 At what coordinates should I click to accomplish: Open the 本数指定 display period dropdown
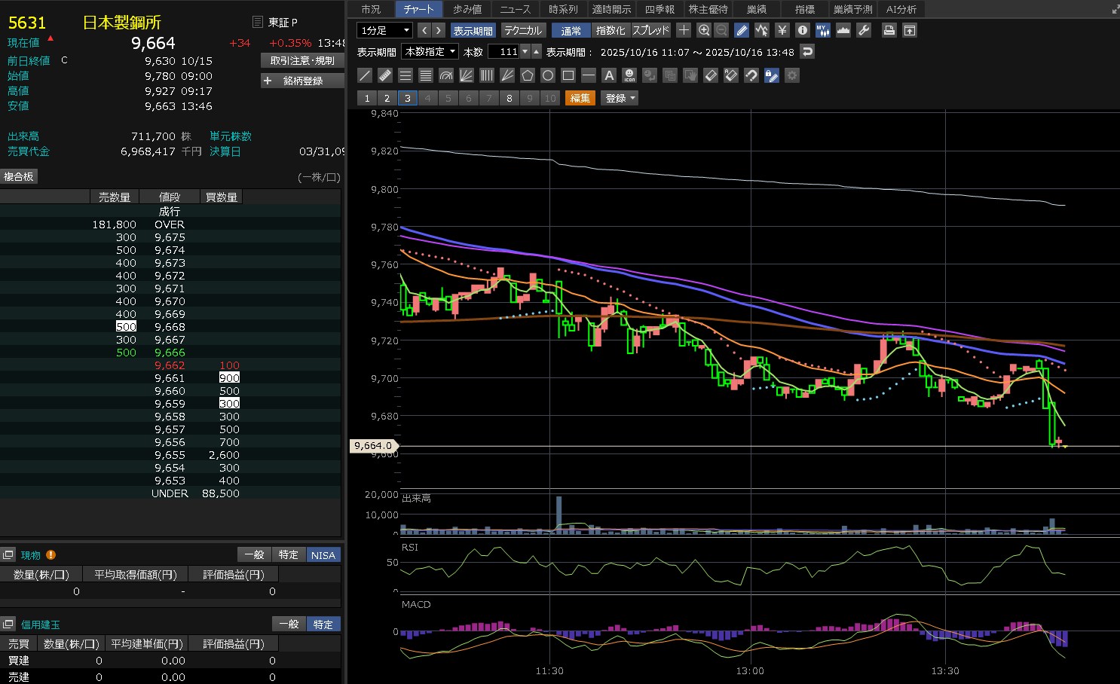point(430,52)
